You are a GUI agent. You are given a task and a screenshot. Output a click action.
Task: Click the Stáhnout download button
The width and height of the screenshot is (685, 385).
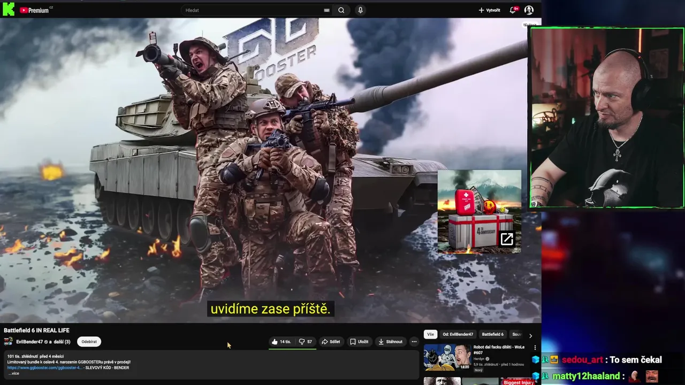pyautogui.click(x=390, y=342)
